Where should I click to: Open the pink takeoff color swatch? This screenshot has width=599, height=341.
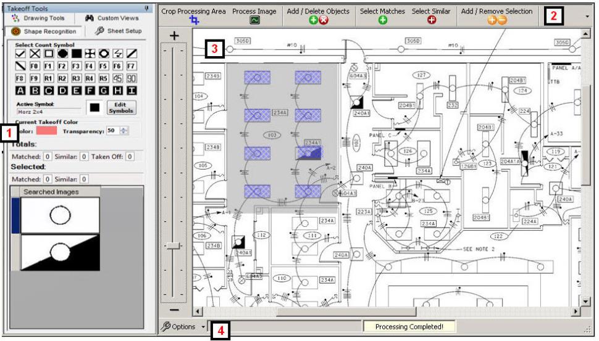tap(46, 130)
